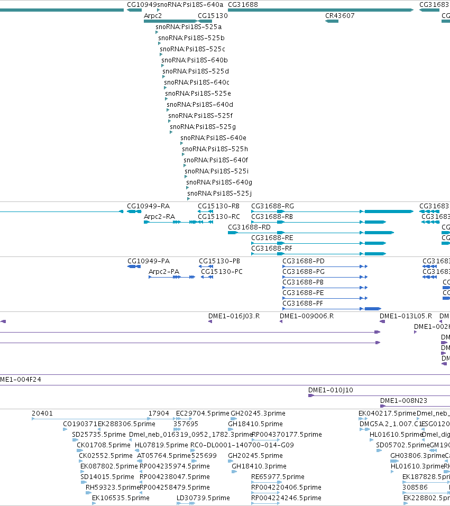Image resolution: width=450 pixels, height=506 pixels.
Task: Click the DME1-013L05.R label
Action: point(406,316)
